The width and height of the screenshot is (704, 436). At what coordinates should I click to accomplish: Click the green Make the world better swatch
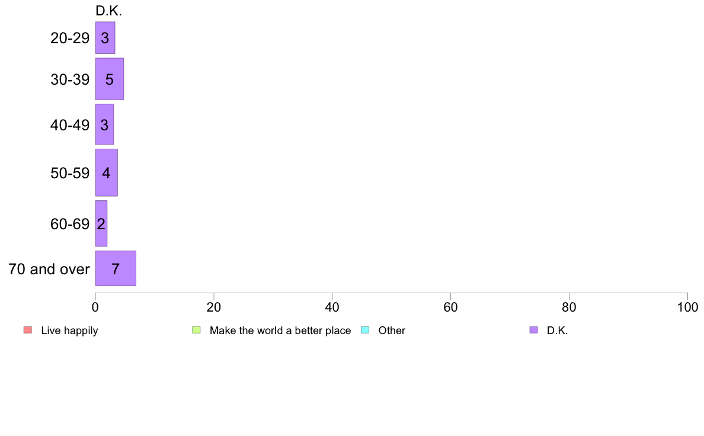(x=196, y=330)
